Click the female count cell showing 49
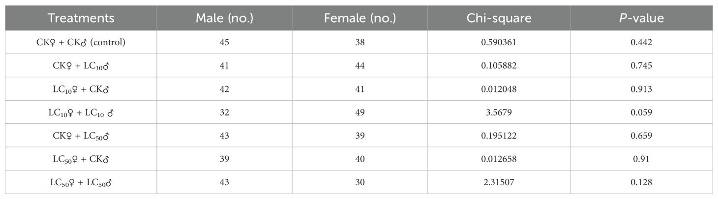This screenshot has height=199, width=718. click(x=360, y=113)
